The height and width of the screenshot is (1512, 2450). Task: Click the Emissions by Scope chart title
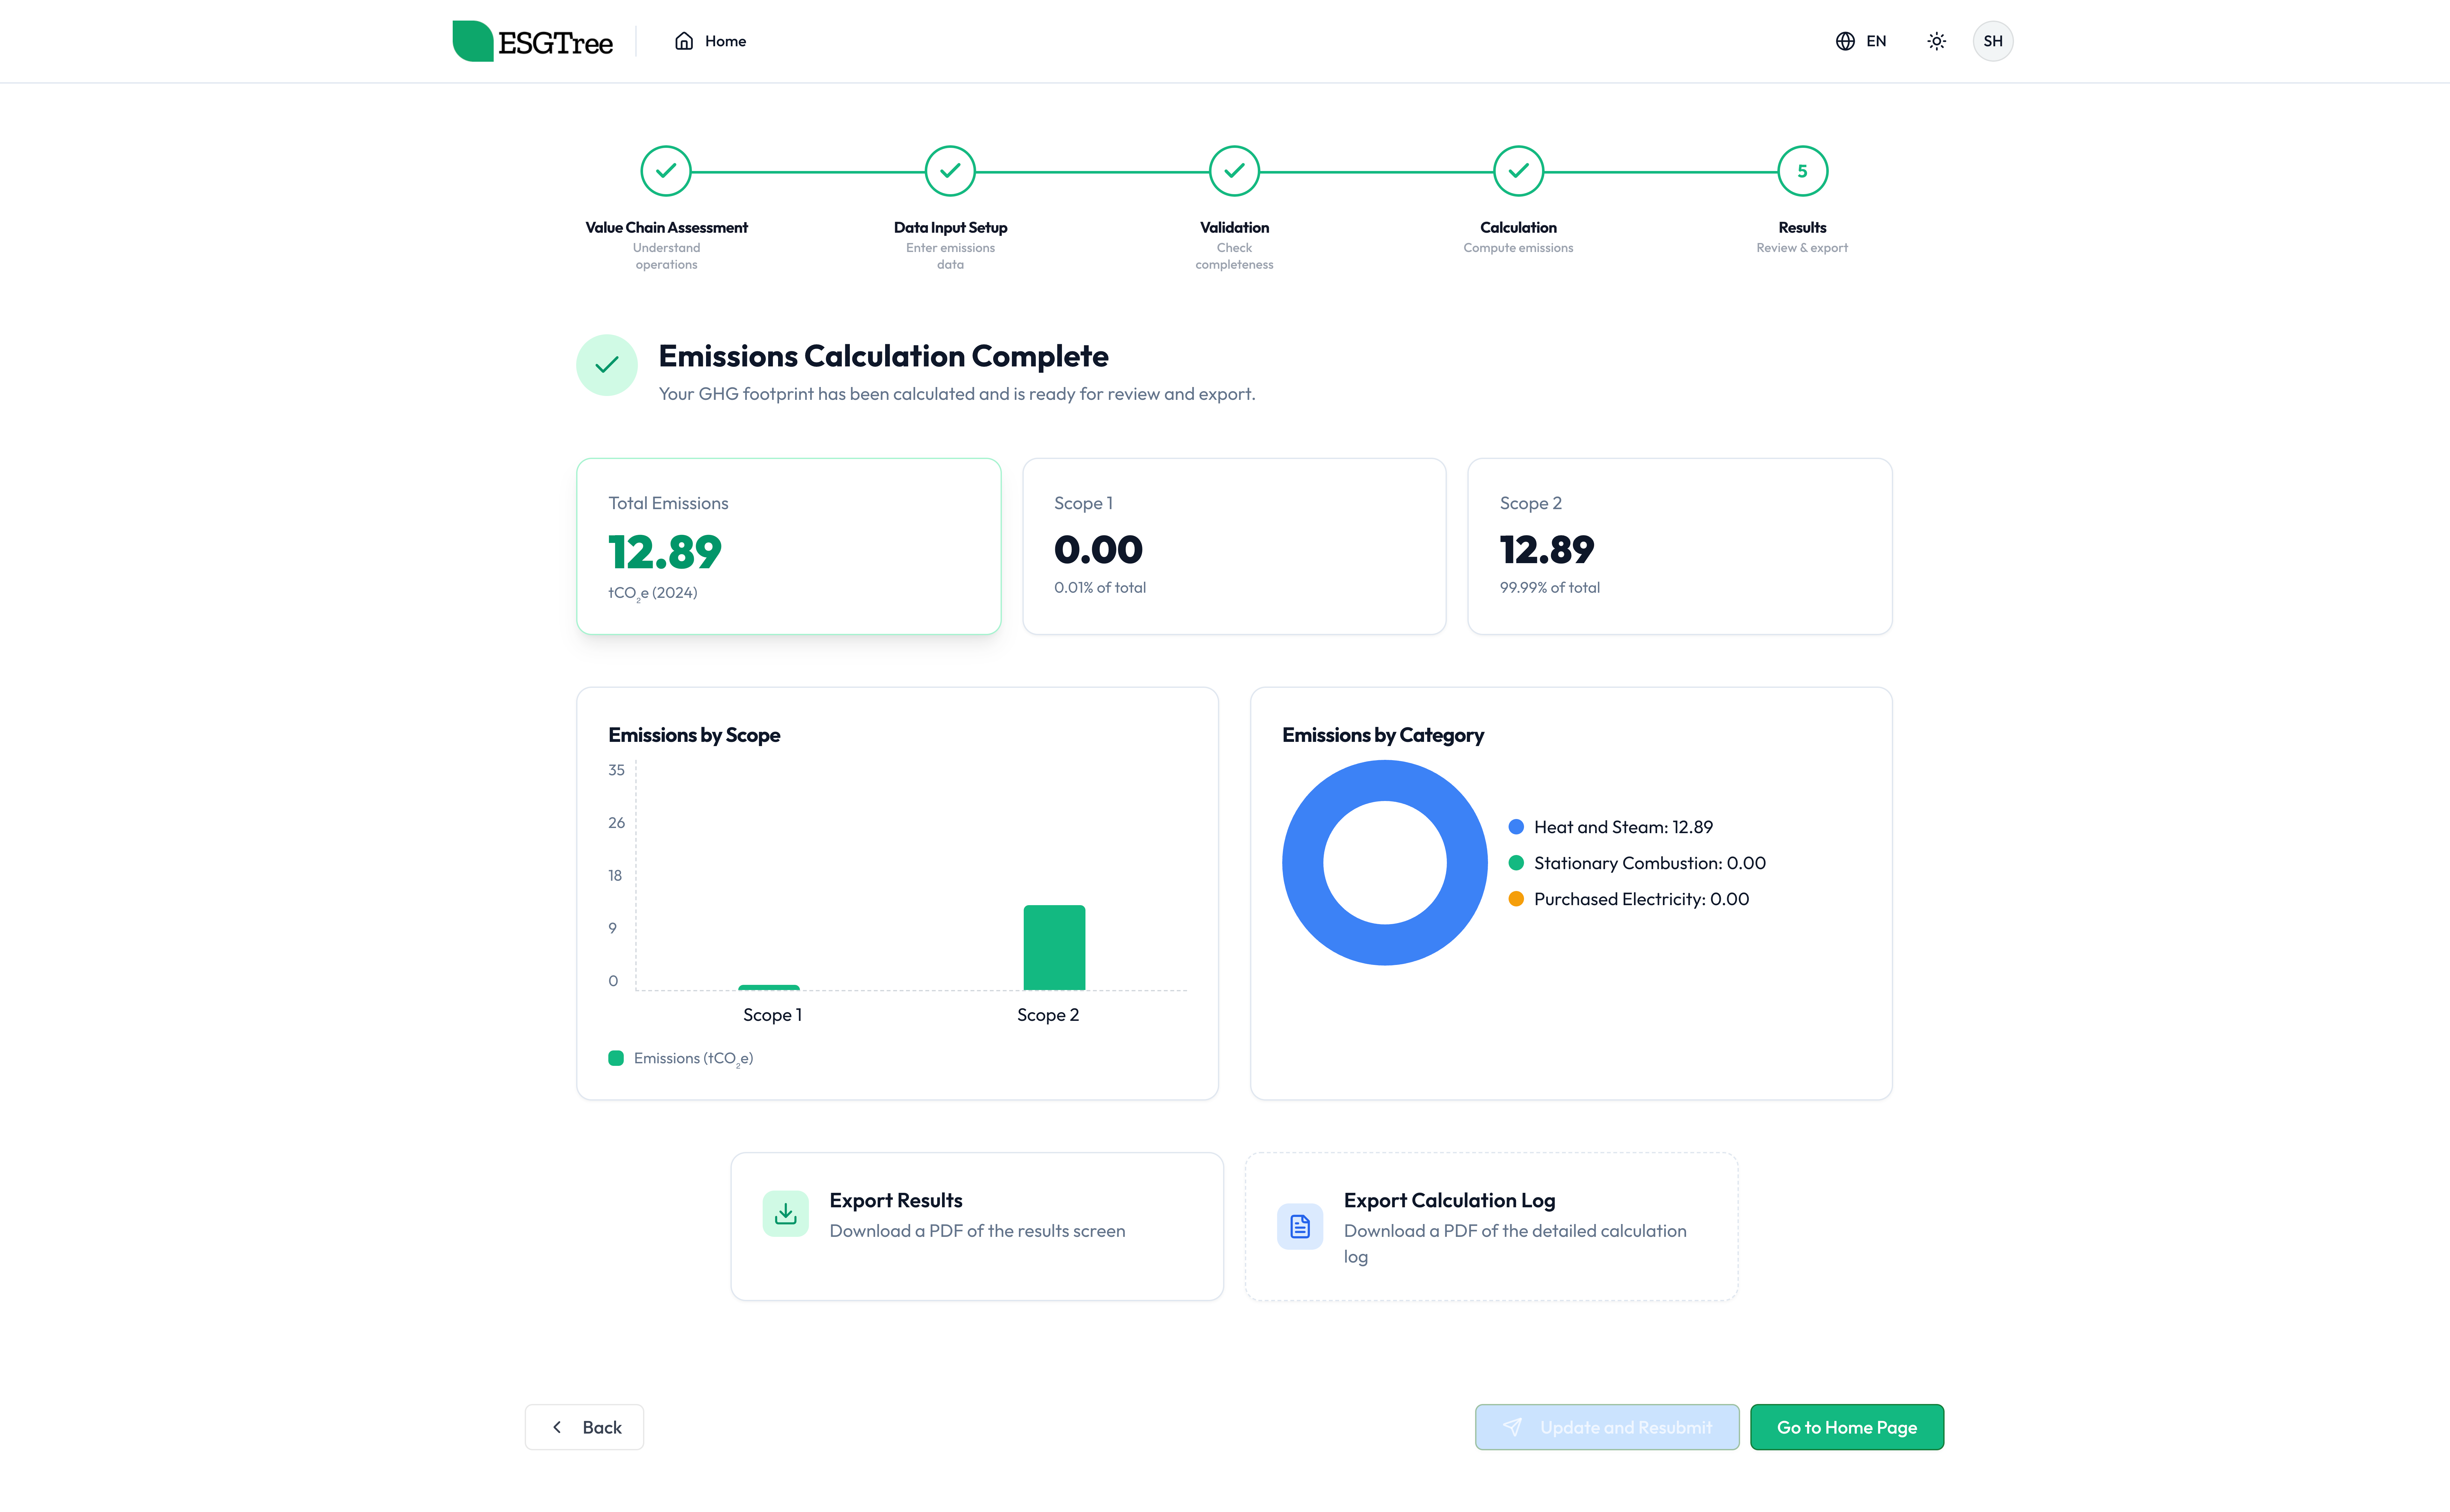pos(694,735)
